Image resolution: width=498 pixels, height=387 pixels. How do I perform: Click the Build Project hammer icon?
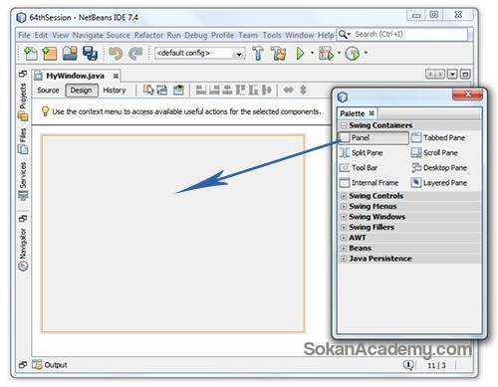pyautogui.click(x=258, y=53)
